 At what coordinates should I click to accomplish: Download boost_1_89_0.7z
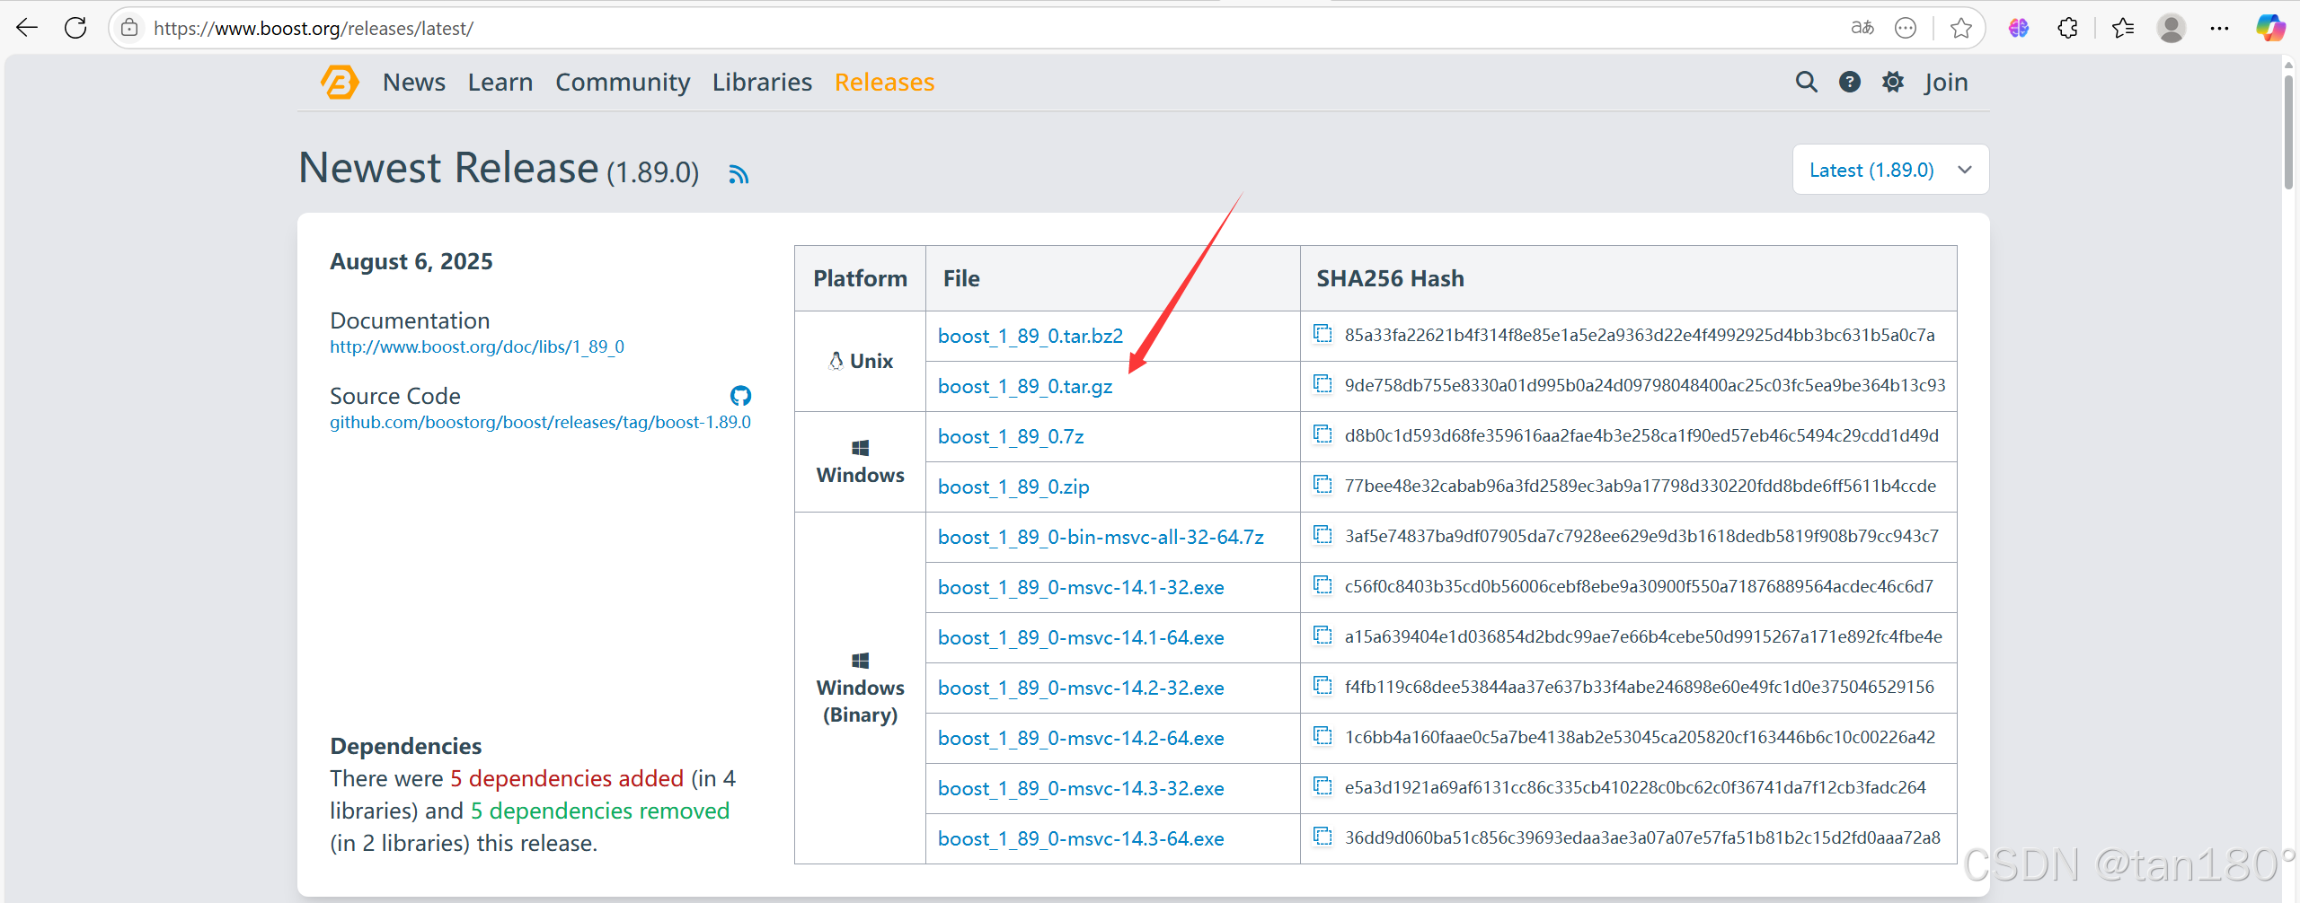point(1011,436)
